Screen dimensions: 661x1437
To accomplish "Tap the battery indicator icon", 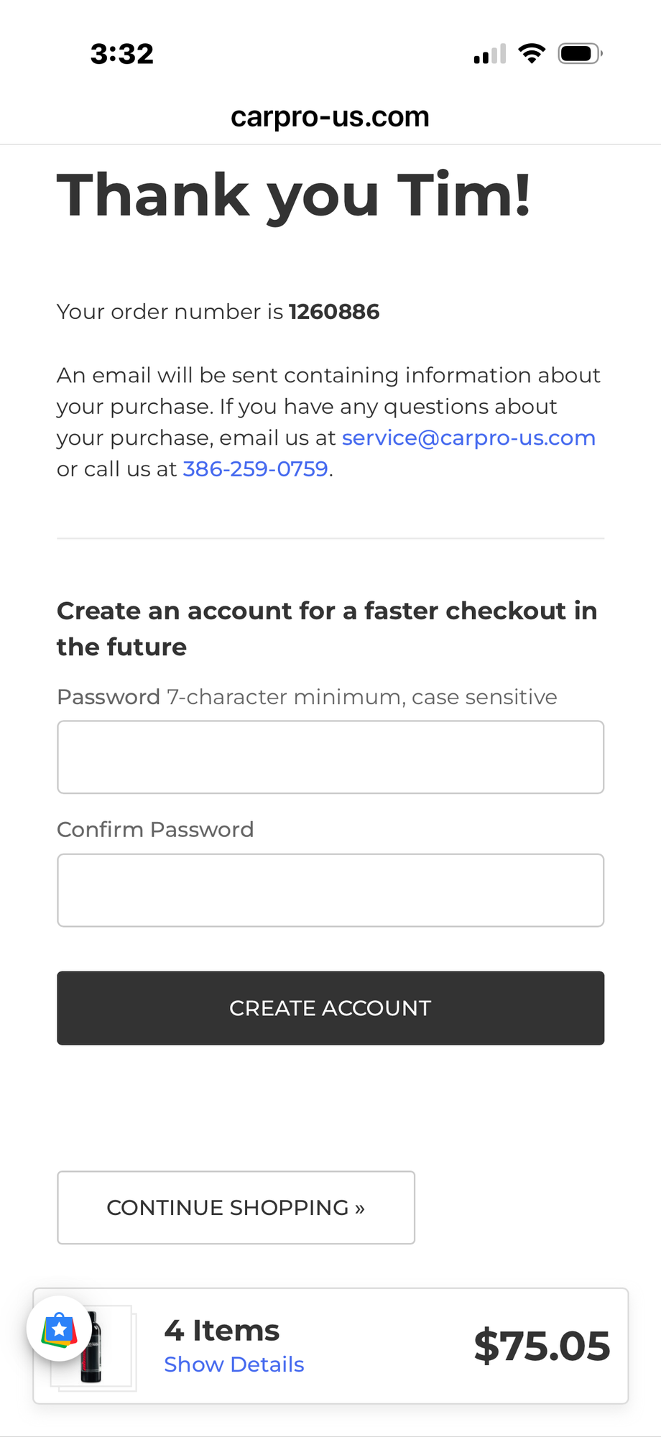I will tap(580, 54).
